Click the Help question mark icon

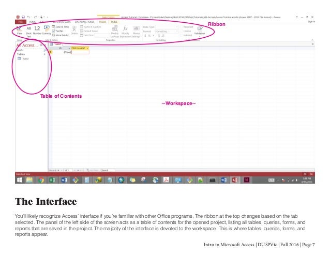(297, 17)
